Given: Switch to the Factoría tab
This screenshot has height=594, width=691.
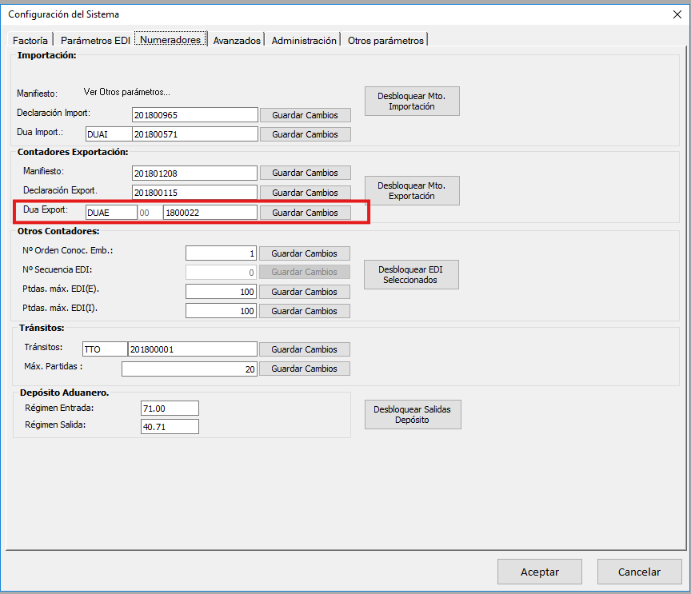Looking at the screenshot, I should click(x=31, y=40).
